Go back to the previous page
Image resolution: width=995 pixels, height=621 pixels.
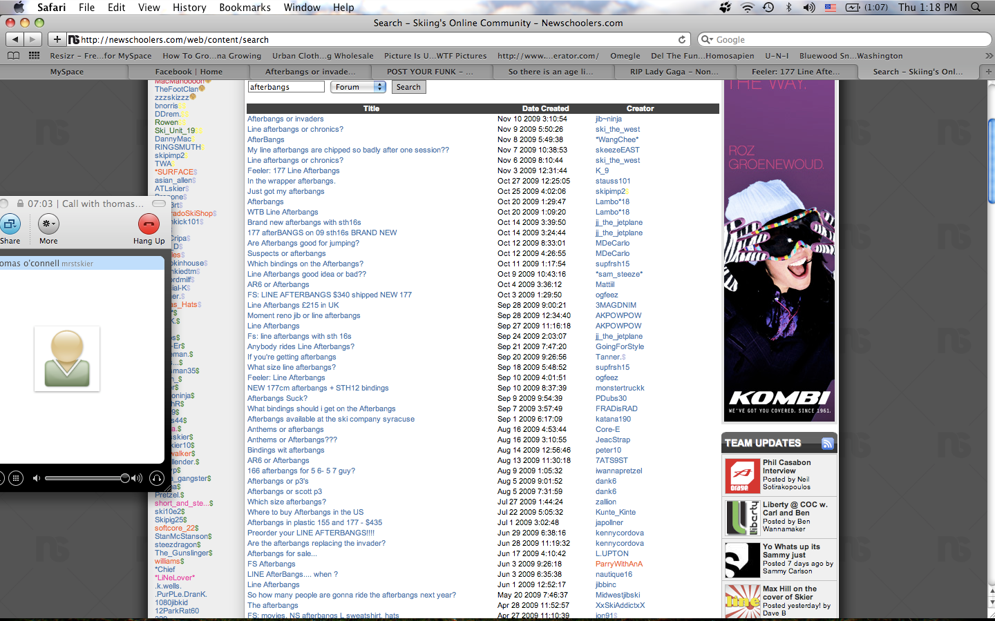[15, 39]
